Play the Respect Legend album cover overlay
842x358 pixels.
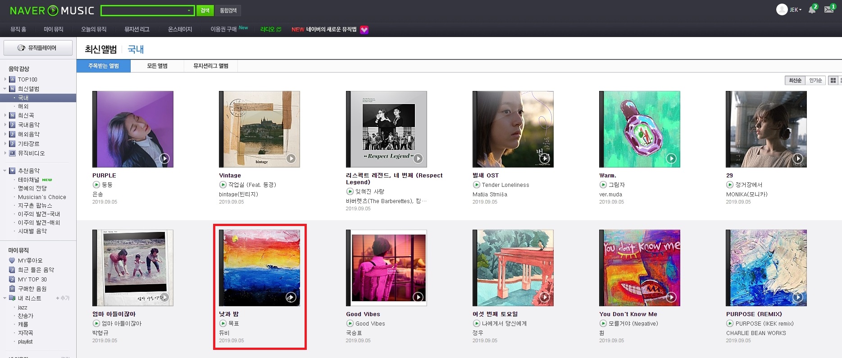pos(418,159)
